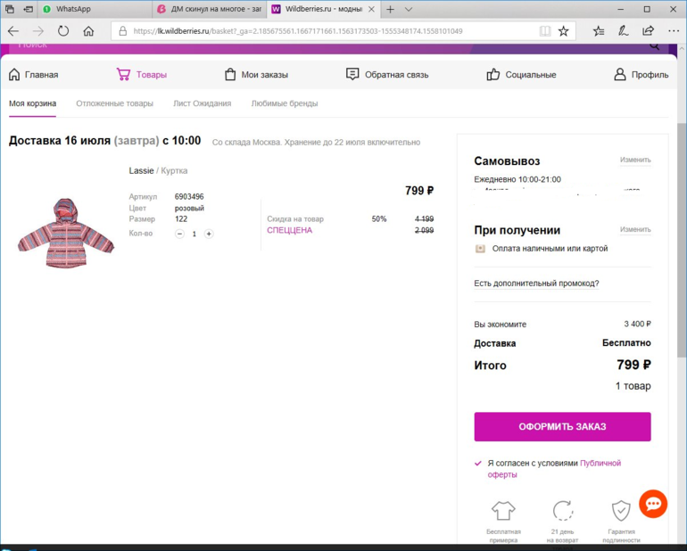
Task: Open Профиль user account section
Action: coord(620,75)
